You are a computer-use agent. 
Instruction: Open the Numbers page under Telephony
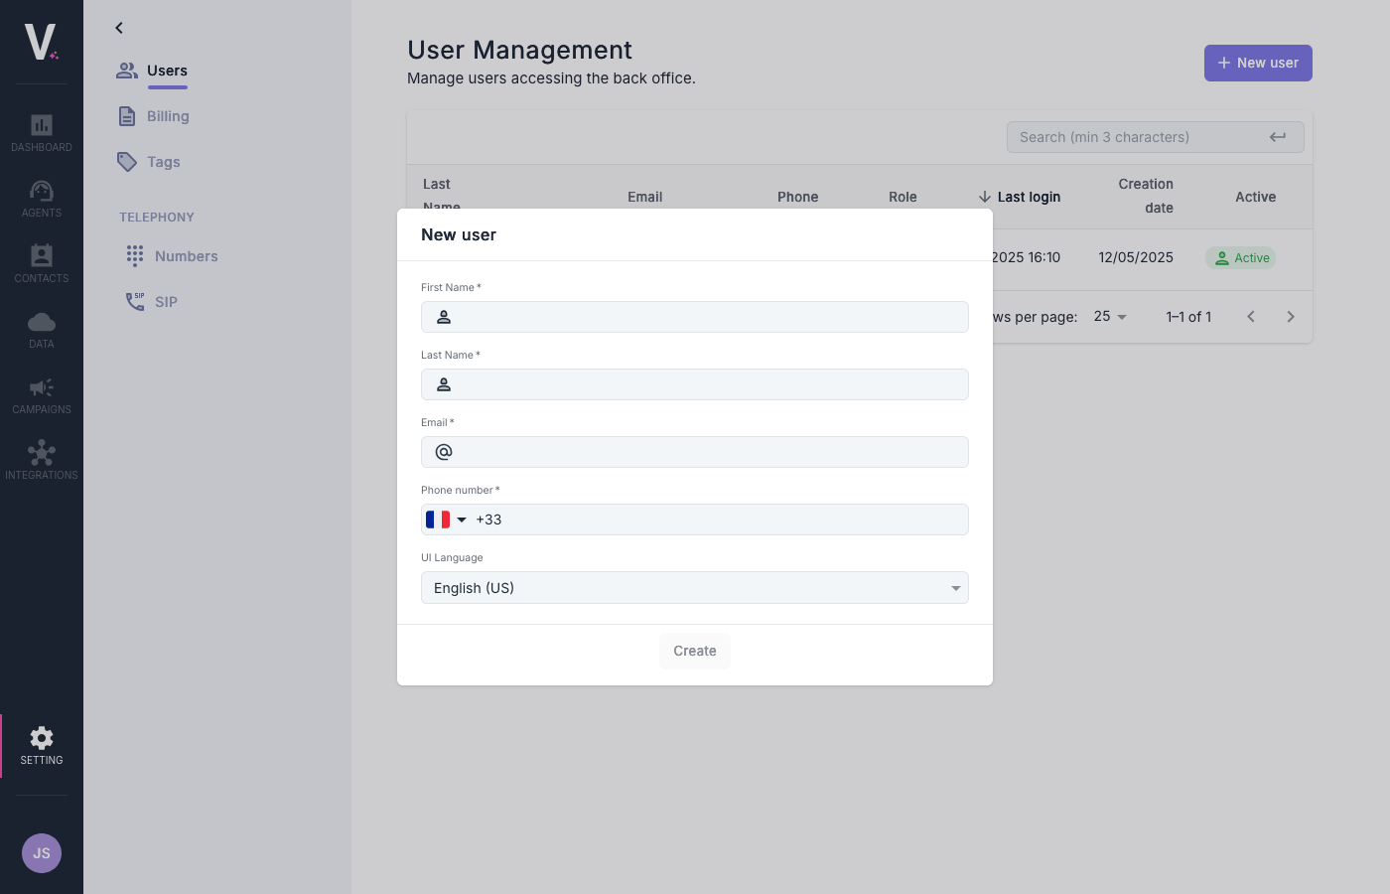point(186,255)
